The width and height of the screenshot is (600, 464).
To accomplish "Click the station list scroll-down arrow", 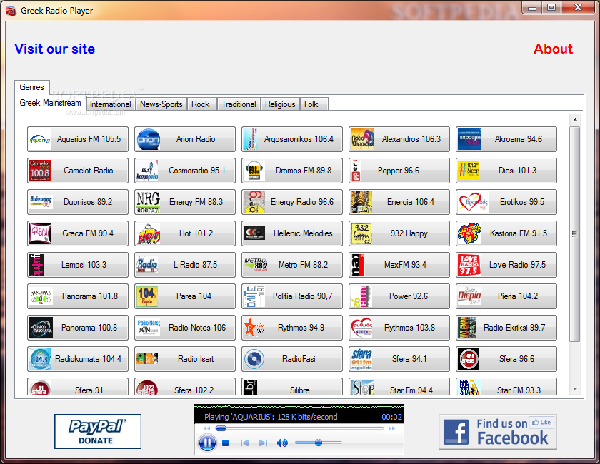I will (x=575, y=389).
